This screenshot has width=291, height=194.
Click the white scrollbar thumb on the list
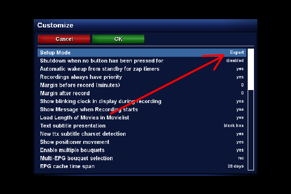point(251,69)
